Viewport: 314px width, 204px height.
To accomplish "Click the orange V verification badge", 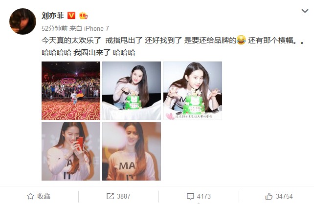I will coord(71,16).
